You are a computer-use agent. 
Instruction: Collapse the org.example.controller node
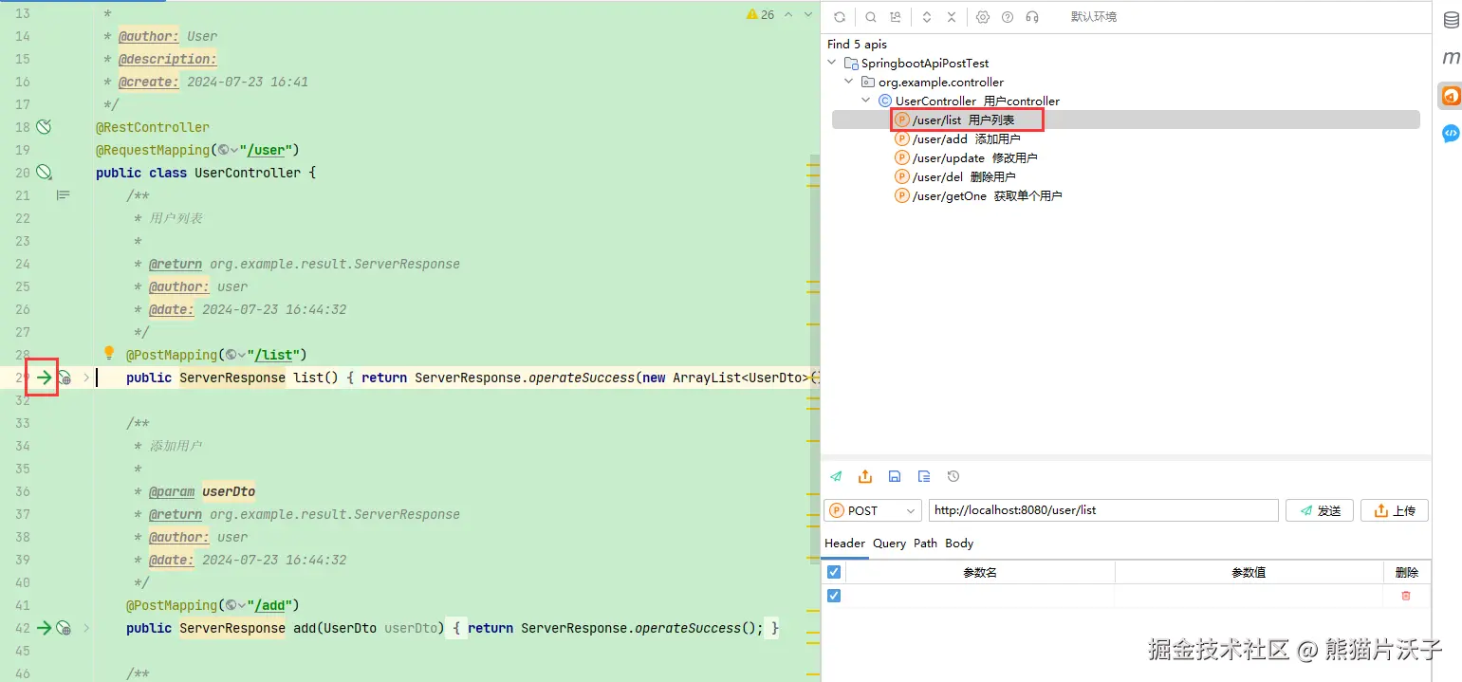[x=849, y=82]
